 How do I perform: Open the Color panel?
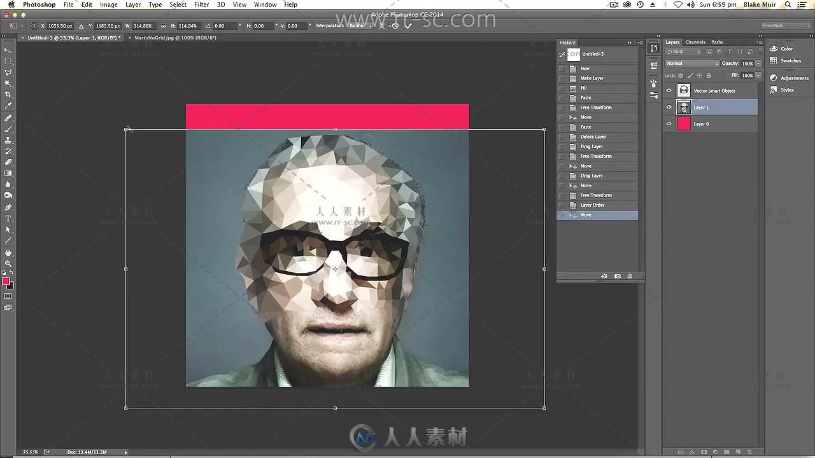782,49
